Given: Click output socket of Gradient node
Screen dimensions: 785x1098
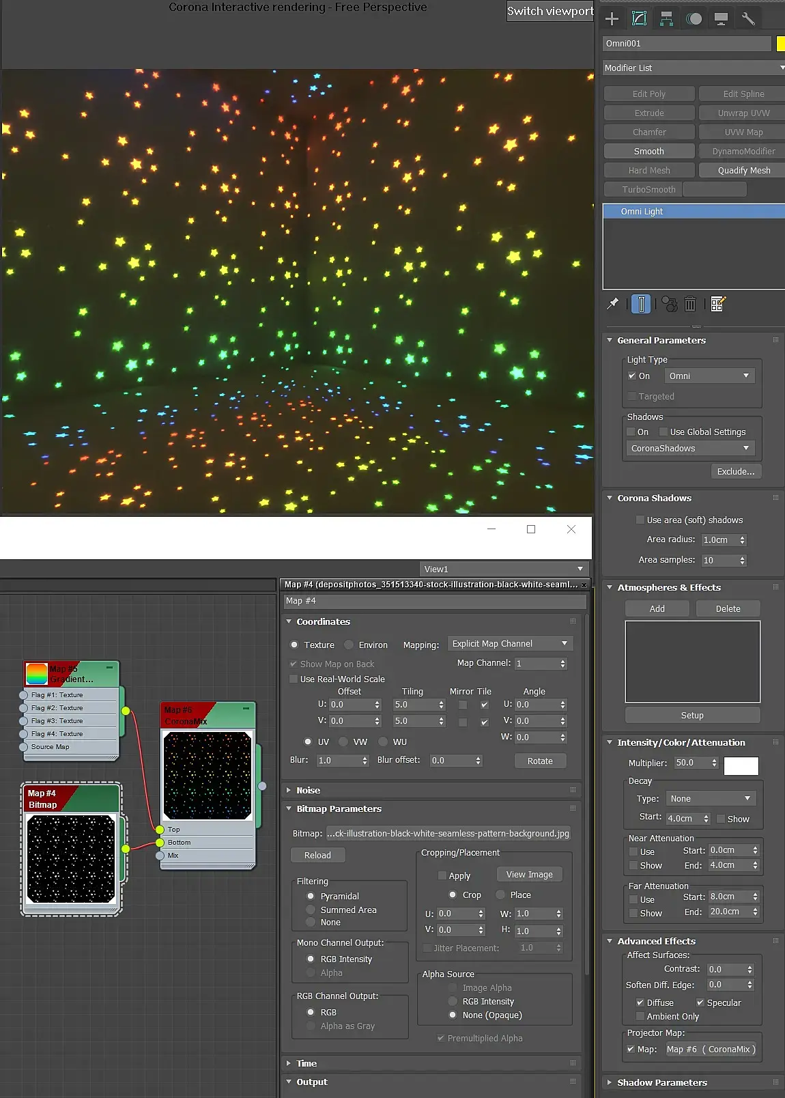Looking at the screenshot, I should coord(126,711).
